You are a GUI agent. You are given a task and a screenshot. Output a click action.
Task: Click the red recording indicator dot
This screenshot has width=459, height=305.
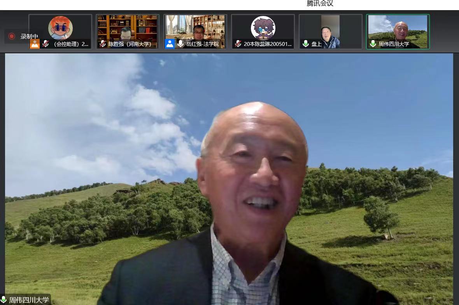tap(12, 36)
